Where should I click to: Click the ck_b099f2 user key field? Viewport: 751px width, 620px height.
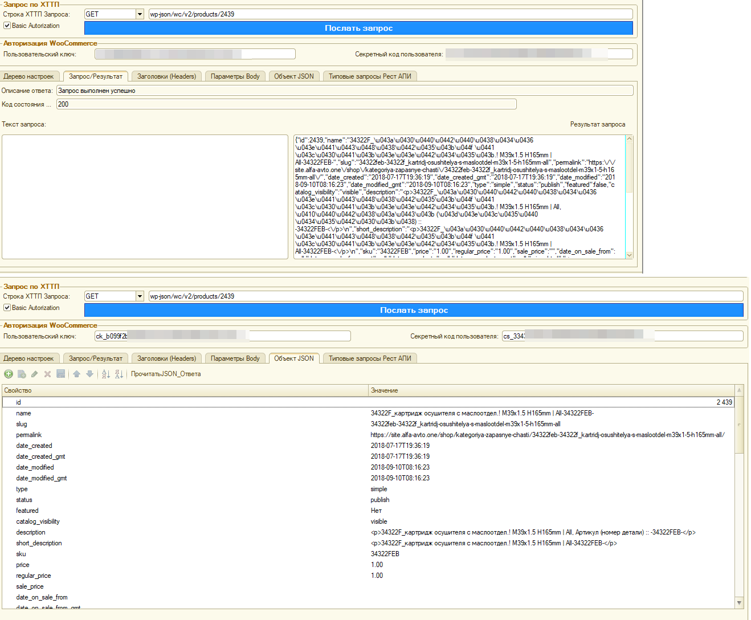tap(222, 336)
